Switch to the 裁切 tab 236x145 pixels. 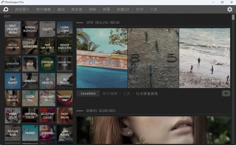(61, 9)
